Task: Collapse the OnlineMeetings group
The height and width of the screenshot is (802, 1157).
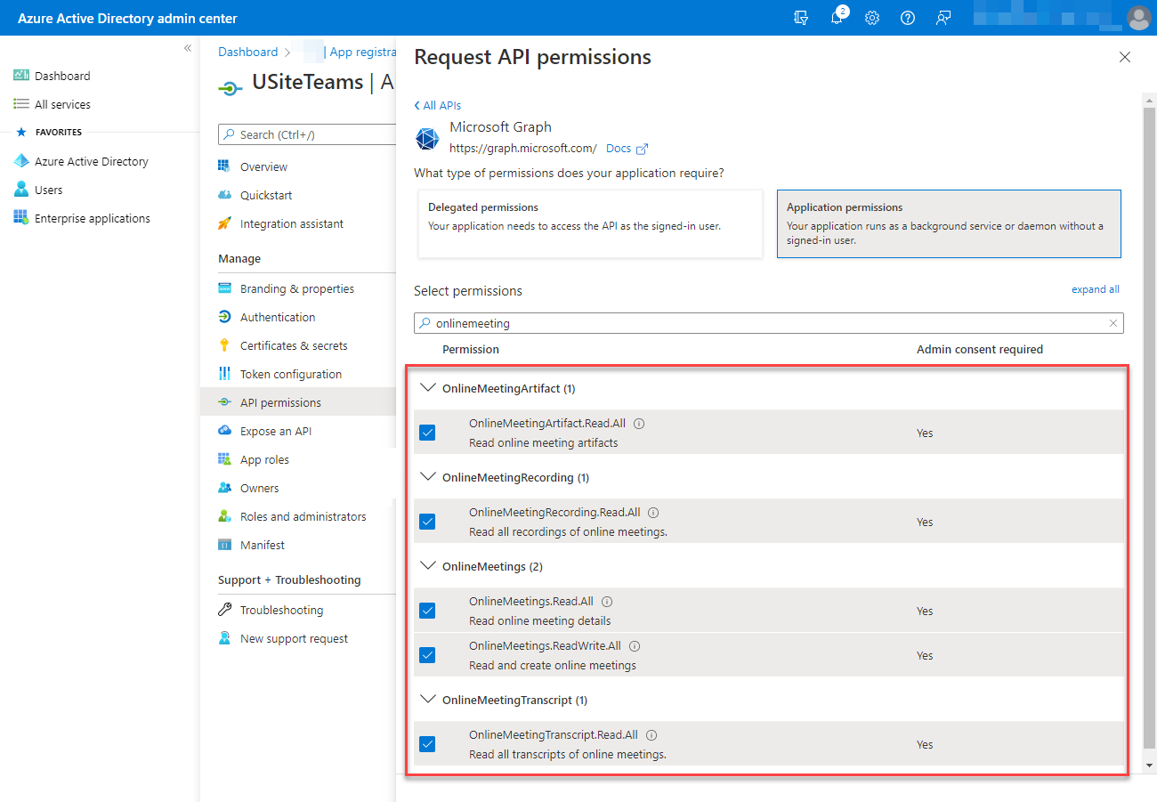Action: (428, 566)
